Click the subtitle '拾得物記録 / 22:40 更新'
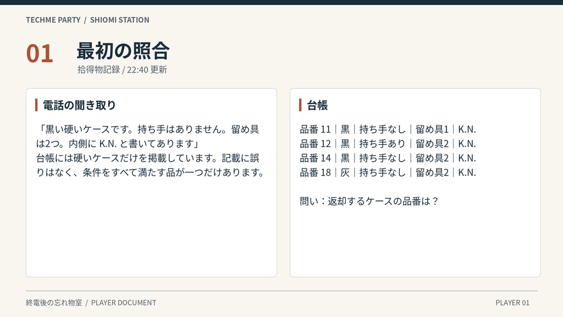The image size is (563, 317). tap(122, 69)
